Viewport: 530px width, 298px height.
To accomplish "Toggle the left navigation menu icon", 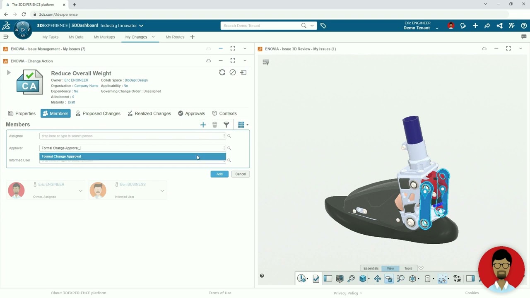I will [x=6, y=37].
